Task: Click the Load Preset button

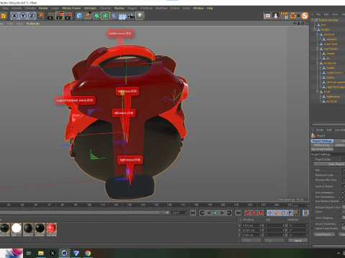Action: point(324,234)
